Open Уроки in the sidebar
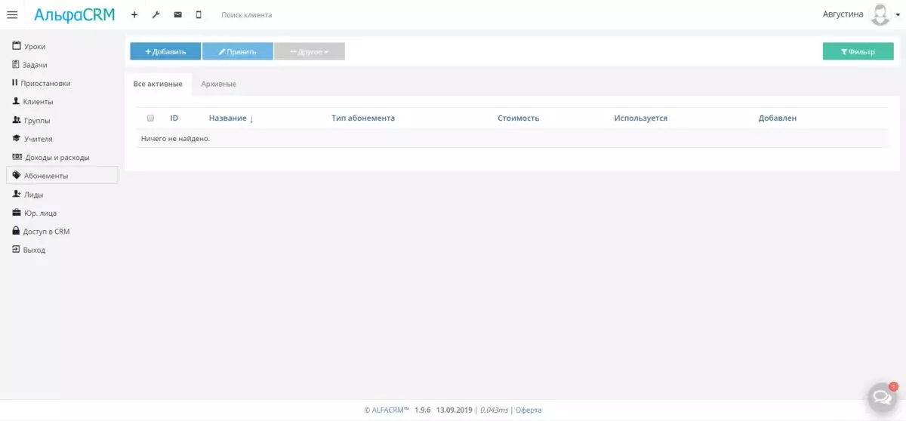 pos(62,46)
